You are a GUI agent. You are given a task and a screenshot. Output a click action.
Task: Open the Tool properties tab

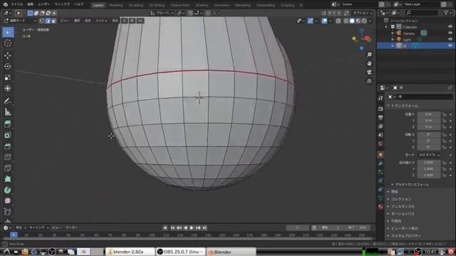(x=380, y=98)
